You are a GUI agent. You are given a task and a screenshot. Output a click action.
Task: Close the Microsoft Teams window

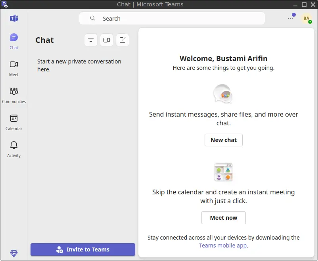click(313, 4)
